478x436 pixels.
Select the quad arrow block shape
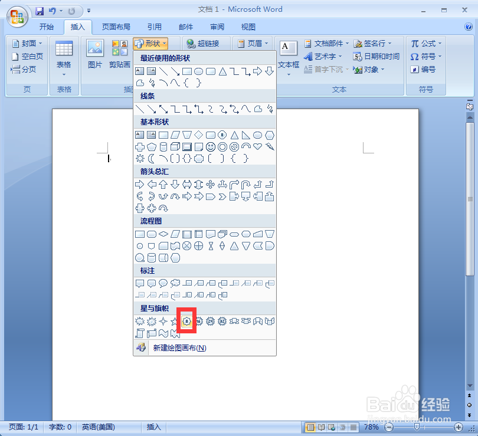pyautogui.click(x=210, y=184)
